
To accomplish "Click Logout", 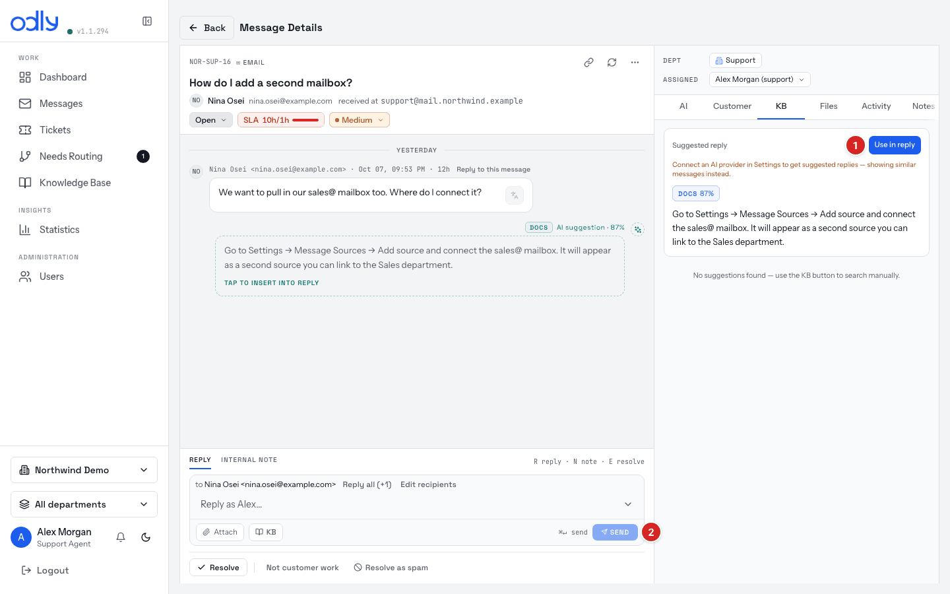I will 45,570.
